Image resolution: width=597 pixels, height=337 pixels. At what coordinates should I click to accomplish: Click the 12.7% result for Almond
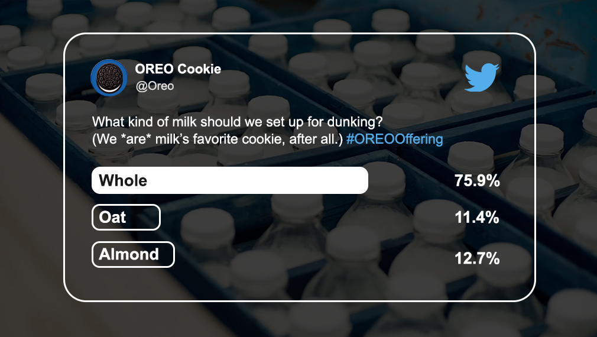(477, 258)
